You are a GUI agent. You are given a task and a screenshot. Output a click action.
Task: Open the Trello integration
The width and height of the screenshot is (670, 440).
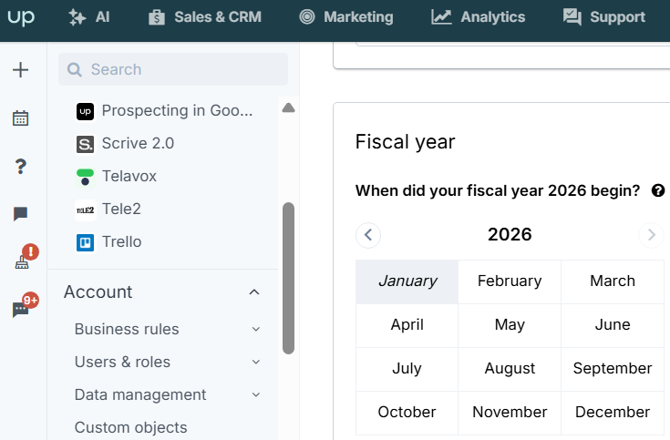point(109,241)
